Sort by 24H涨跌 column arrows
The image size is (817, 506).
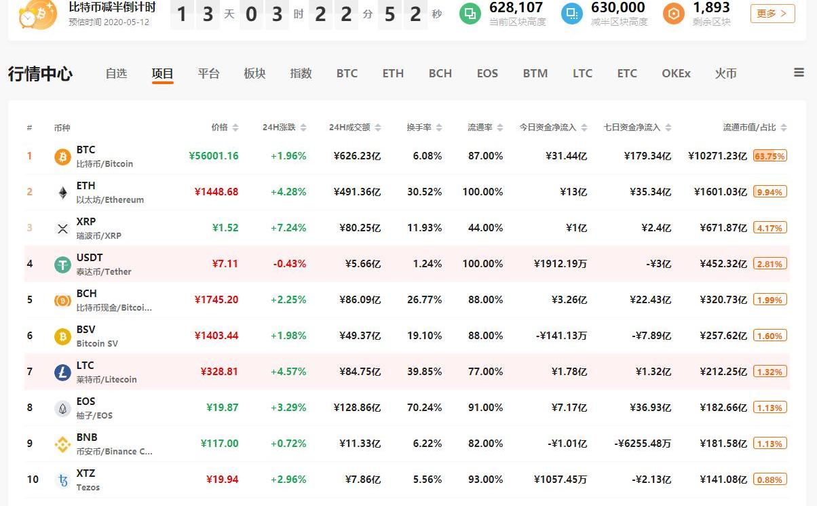point(303,128)
